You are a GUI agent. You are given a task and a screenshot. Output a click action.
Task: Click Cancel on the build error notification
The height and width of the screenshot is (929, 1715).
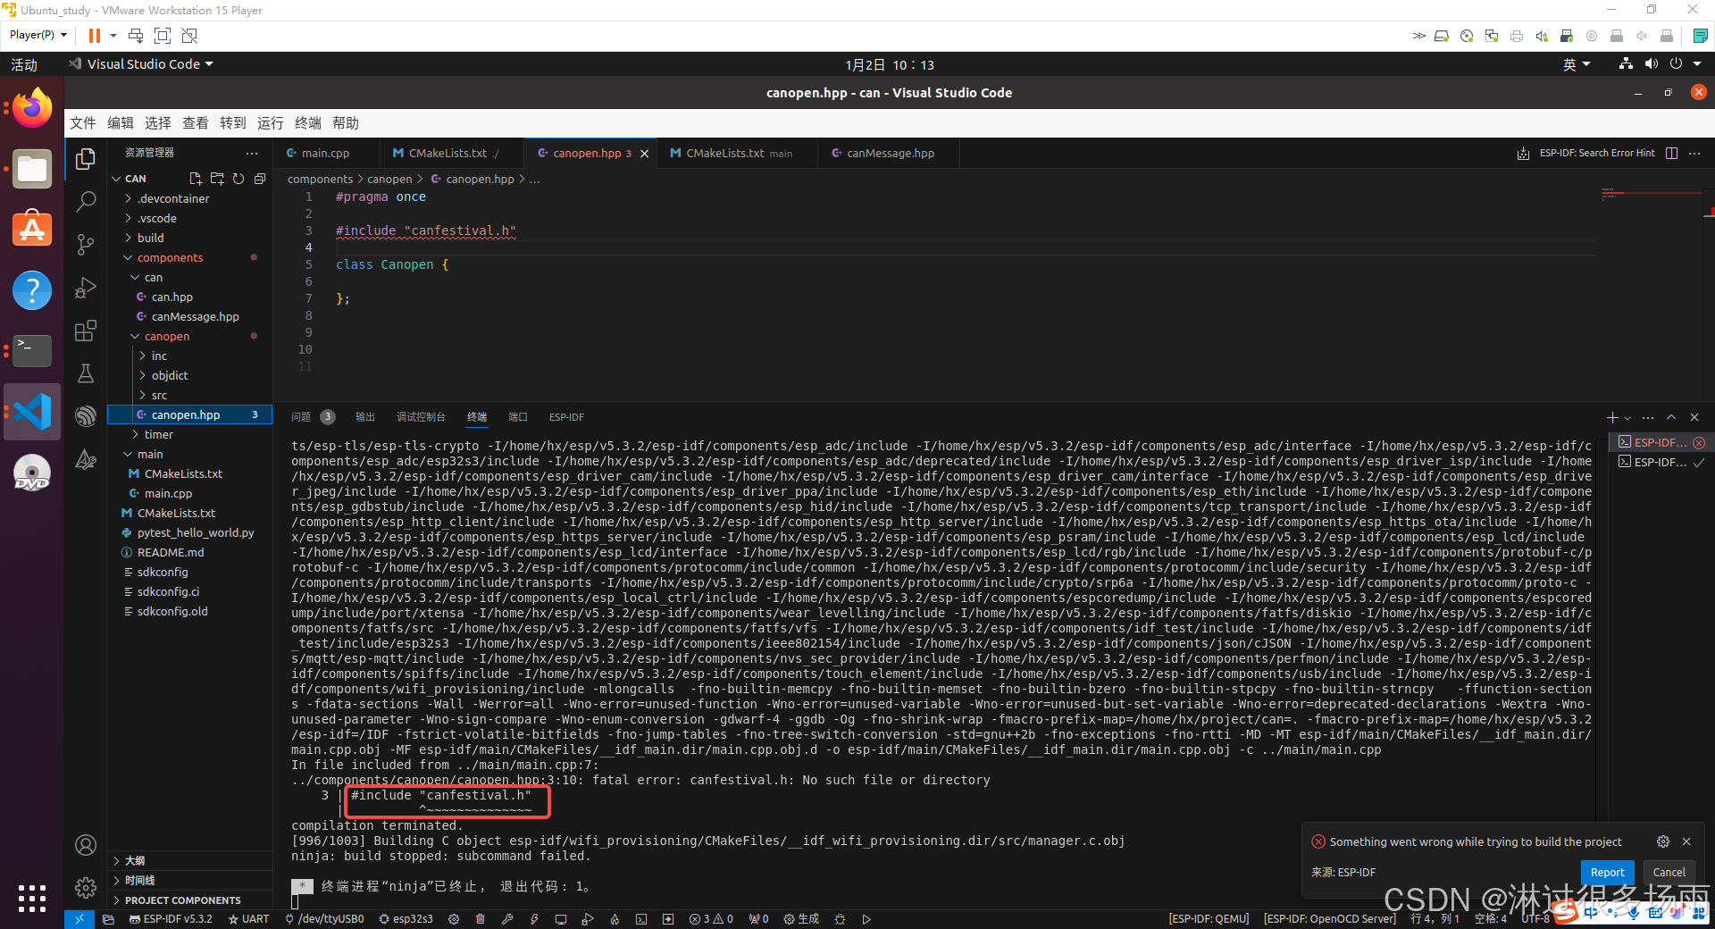1669,873
